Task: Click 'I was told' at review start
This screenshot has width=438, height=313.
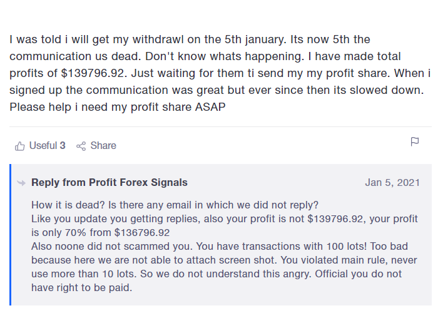Action: click(35, 39)
